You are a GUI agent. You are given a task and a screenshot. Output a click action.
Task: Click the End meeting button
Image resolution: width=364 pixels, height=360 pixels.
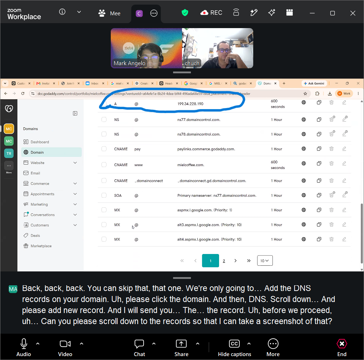click(x=342, y=348)
